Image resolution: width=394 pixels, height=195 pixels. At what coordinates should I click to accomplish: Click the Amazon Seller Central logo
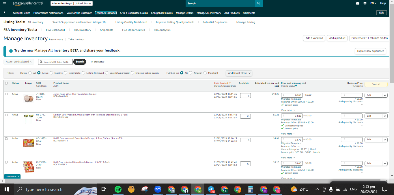[x=28, y=3]
